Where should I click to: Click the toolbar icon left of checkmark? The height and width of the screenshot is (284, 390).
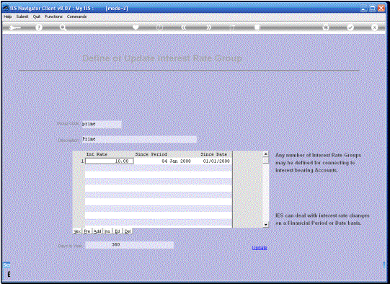(x=326, y=27)
